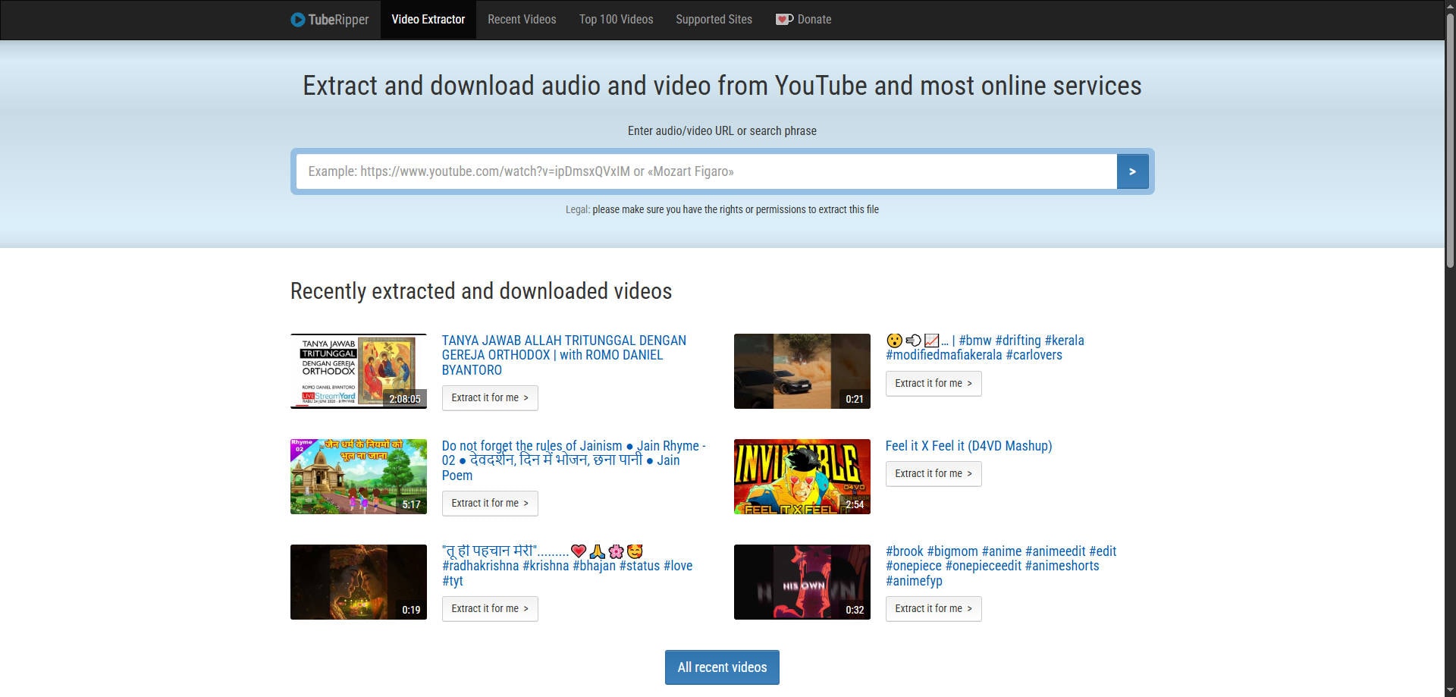Click the Recently extracted and downloaded videos heading
This screenshot has height=697, width=1456.
(481, 291)
